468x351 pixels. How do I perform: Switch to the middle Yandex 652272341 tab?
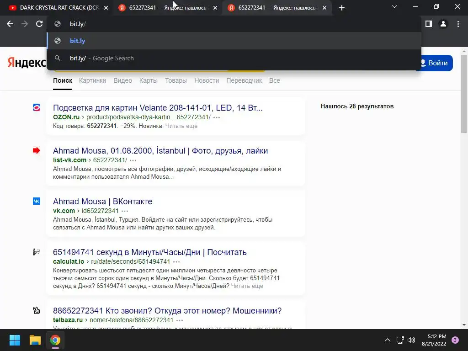pos(167,8)
